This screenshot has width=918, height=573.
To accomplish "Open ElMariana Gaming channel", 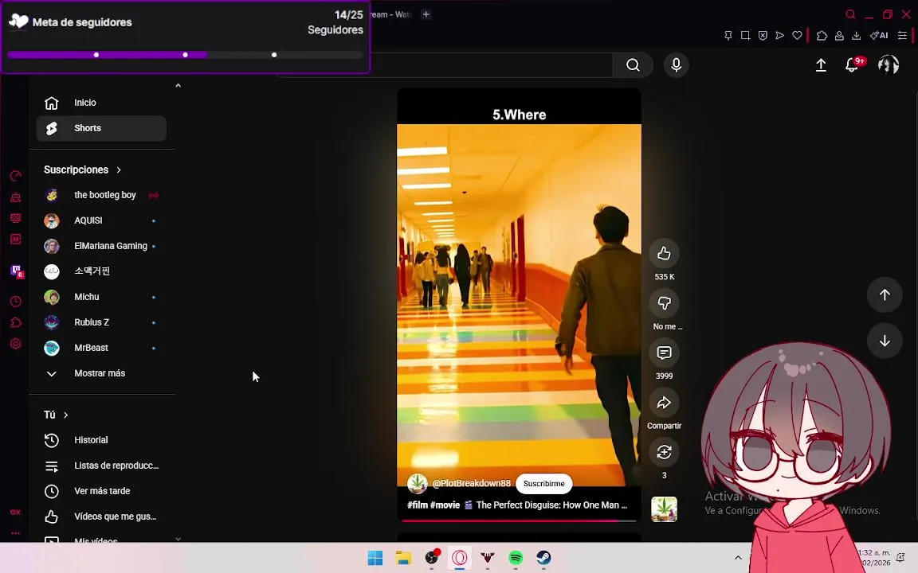I will pos(101,246).
